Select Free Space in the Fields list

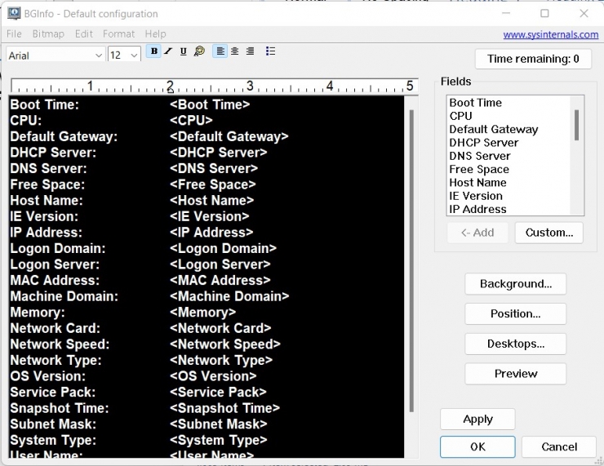(479, 169)
